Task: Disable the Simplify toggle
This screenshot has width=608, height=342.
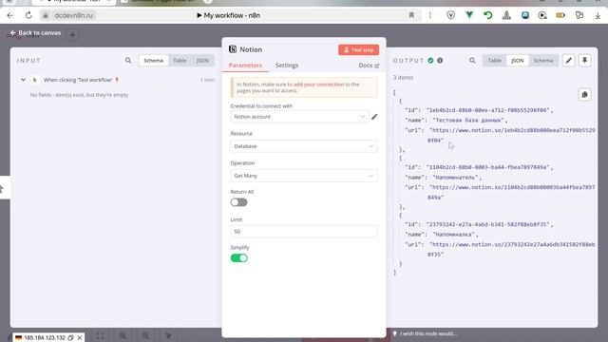Action: pos(238,257)
